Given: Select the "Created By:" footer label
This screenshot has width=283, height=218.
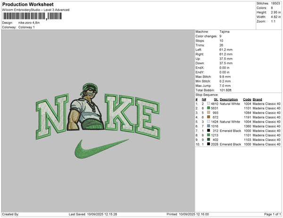Looking at the screenshot, I should tap(10, 214).
